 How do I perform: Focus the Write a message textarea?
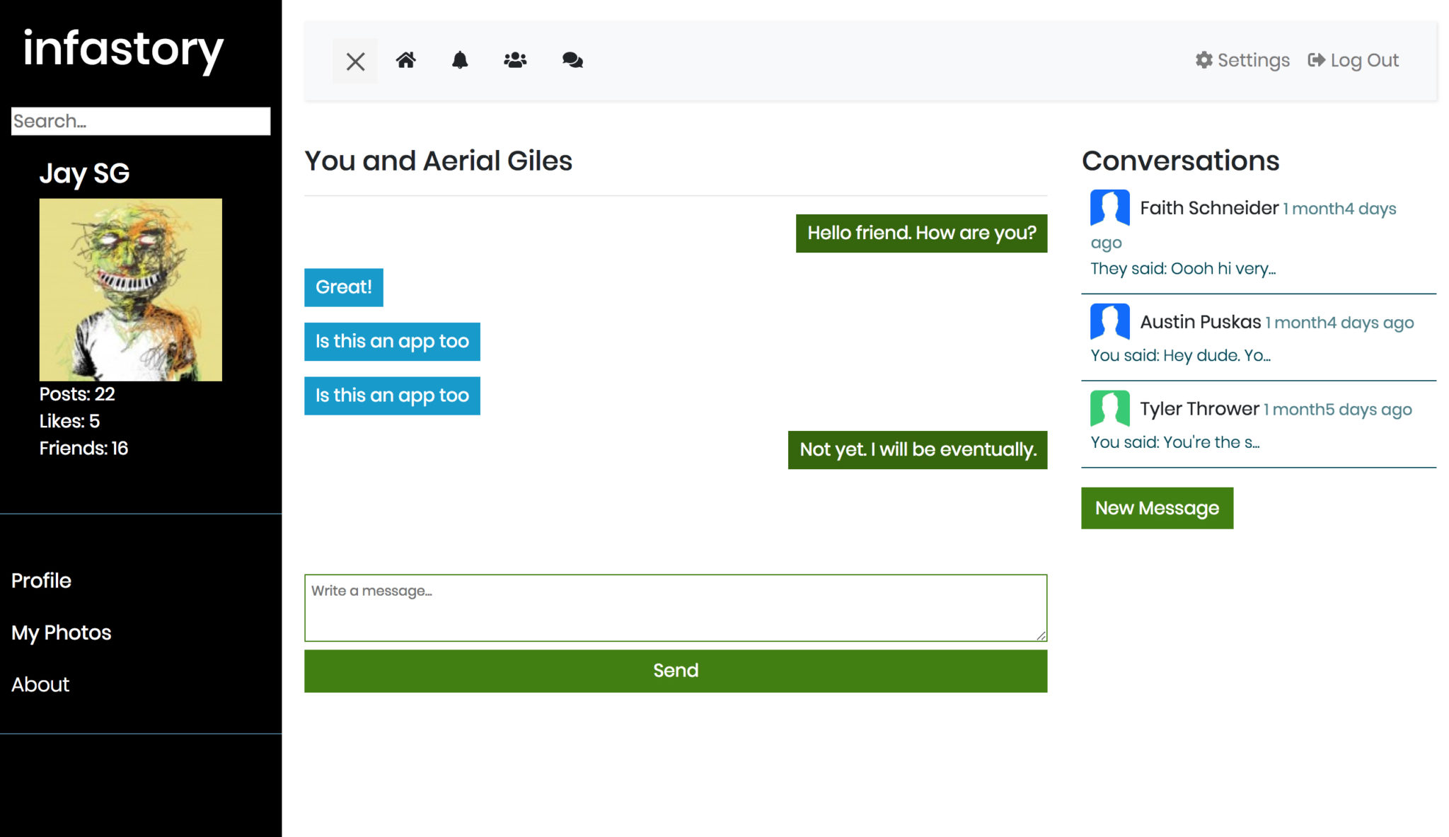pyautogui.click(x=675, y=608)
